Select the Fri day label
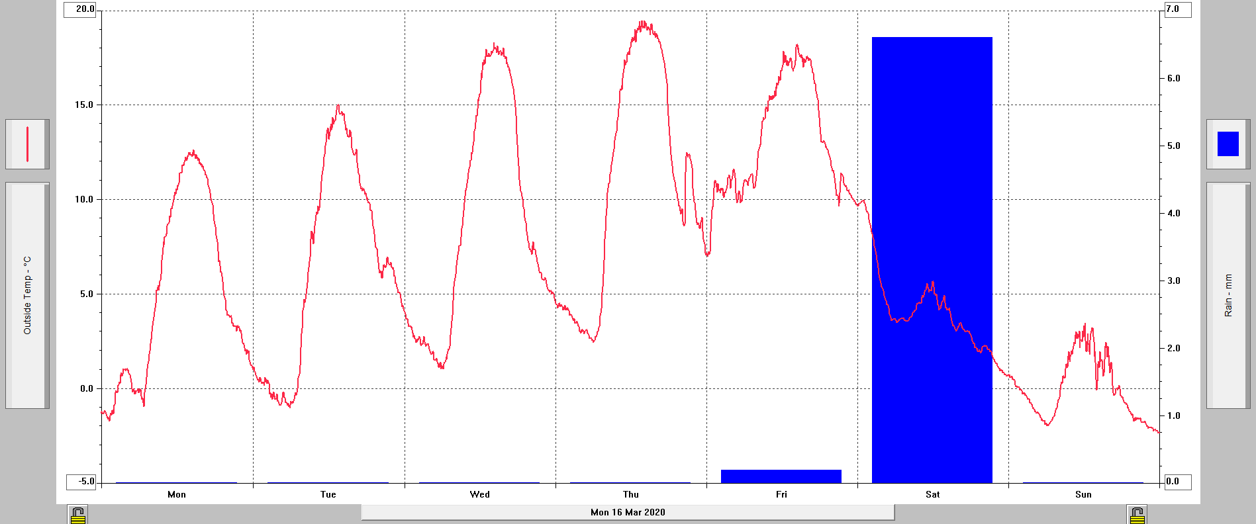The image size is (1256, 524). 781,494
